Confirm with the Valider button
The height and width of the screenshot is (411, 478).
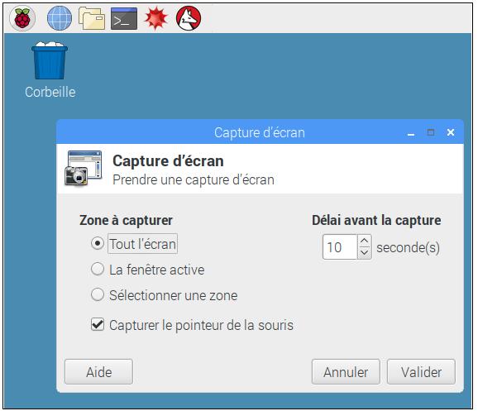[x=421, y=371]
